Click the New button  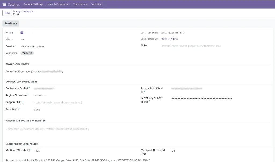(x=7, y=13)
